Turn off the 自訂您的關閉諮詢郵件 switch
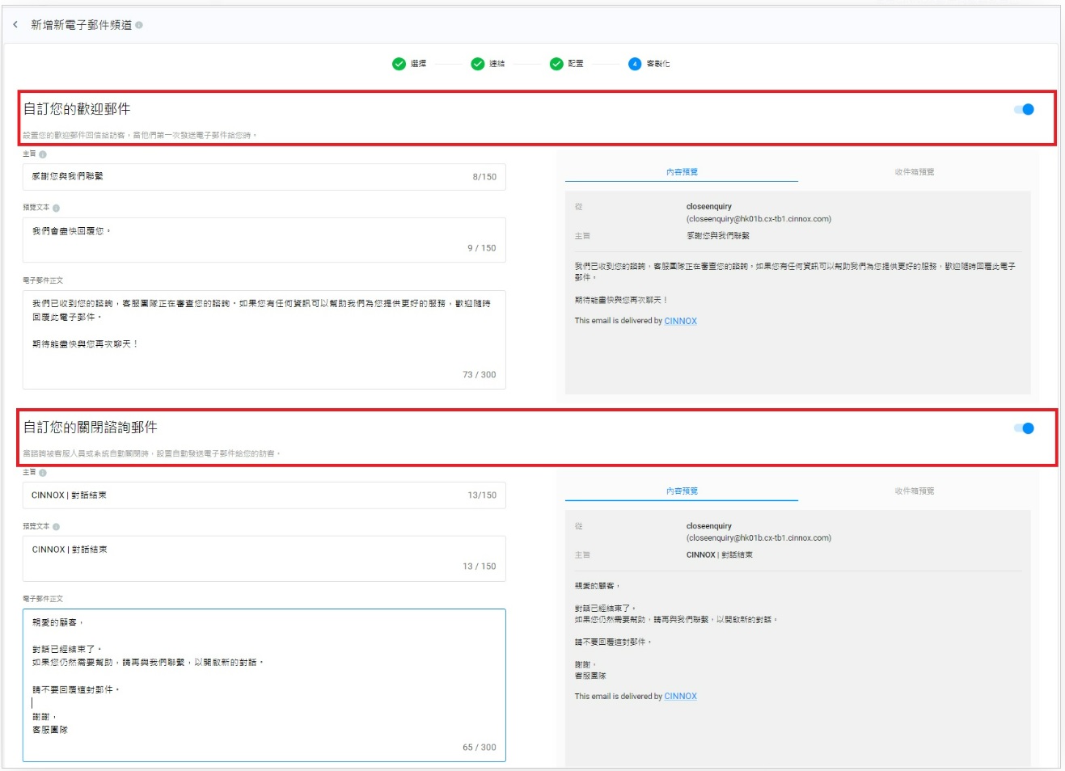This screenshot has height=771, width=1065. tap(1024, 428)
